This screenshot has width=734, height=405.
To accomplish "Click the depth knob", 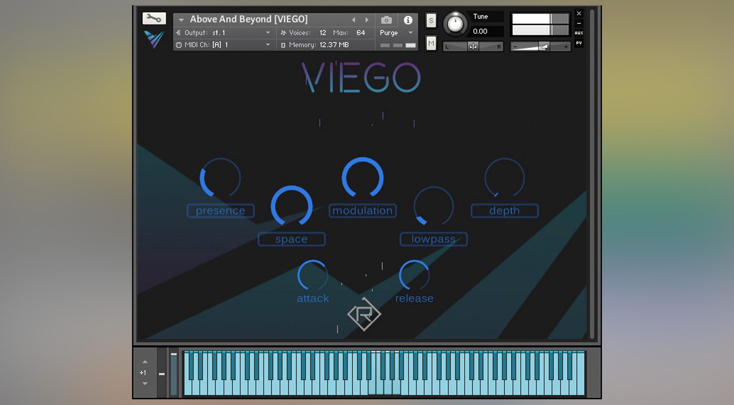I will (504, 178).
